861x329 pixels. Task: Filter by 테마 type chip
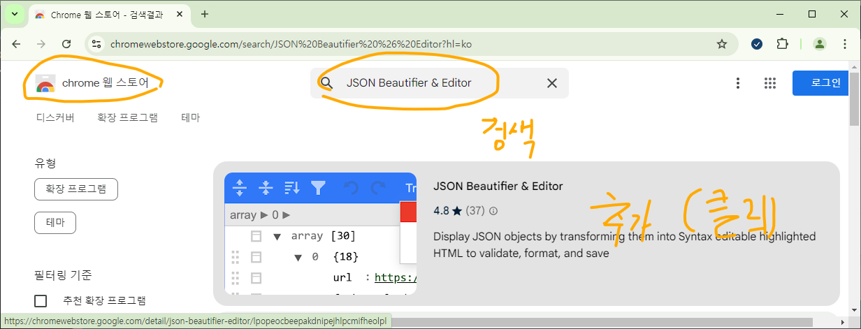click(x=55, y=223)
